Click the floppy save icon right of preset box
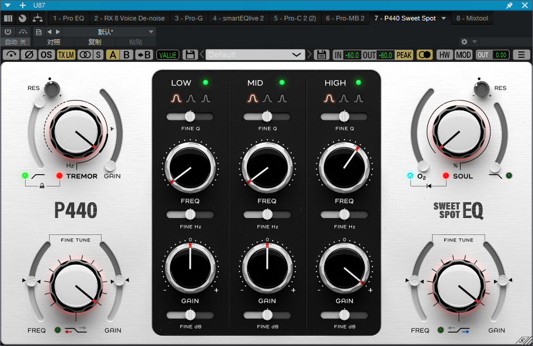533x346 pixels. click(321, 55)
